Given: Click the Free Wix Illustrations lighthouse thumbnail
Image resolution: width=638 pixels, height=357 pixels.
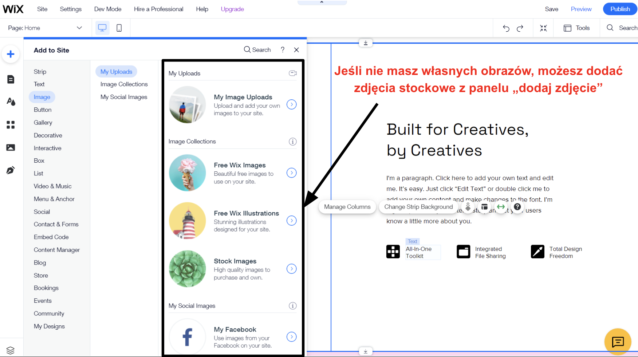Looking at the screenshot, I should point(188,221).
